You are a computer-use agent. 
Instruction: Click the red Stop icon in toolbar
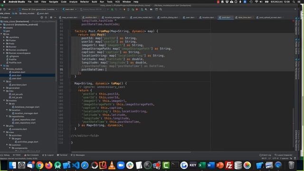click(137, 9)
